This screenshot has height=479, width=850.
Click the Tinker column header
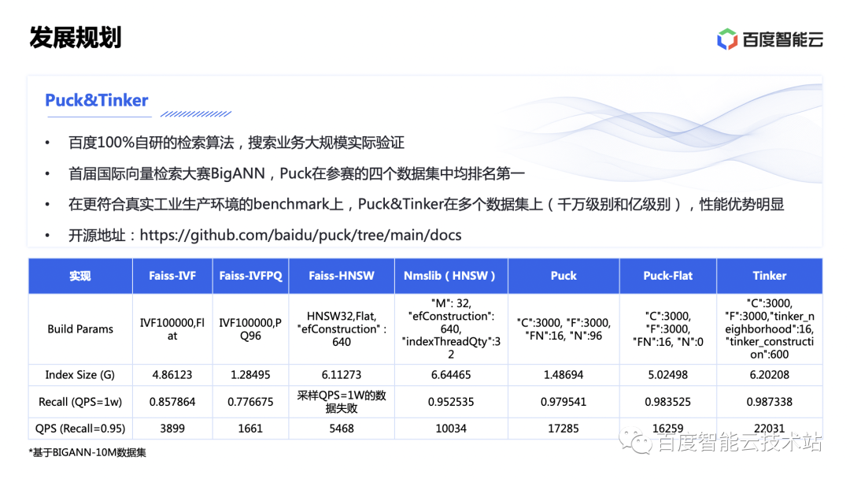769,276
